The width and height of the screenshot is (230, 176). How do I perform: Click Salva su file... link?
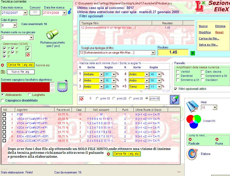click(208, 45)
